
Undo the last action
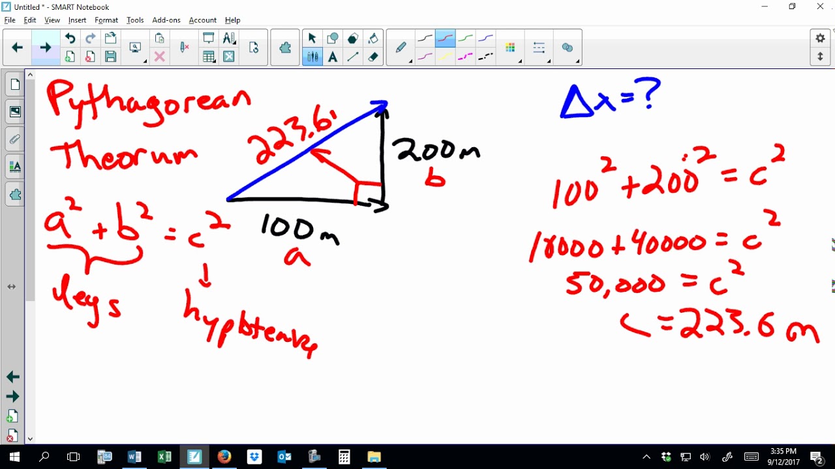coord(70,38)
